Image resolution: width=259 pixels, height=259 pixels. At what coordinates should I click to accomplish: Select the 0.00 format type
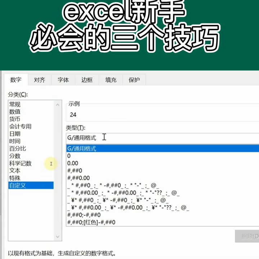(x=163, y=163)
